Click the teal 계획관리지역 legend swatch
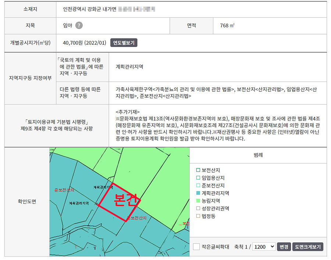 199,193
